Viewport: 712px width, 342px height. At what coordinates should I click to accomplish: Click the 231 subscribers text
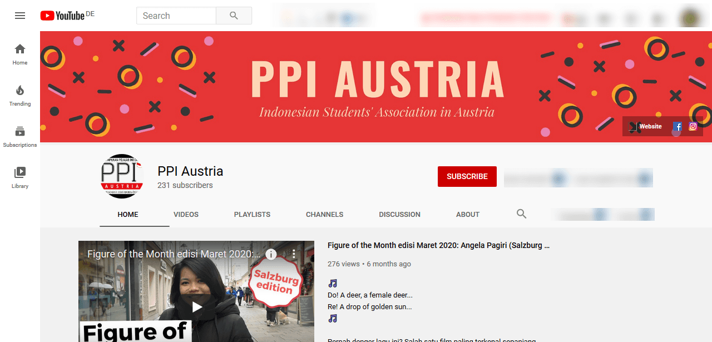point(185,185)
